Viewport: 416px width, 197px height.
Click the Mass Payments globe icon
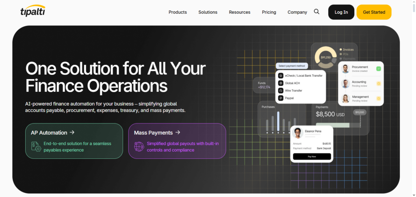click(139, 146)
